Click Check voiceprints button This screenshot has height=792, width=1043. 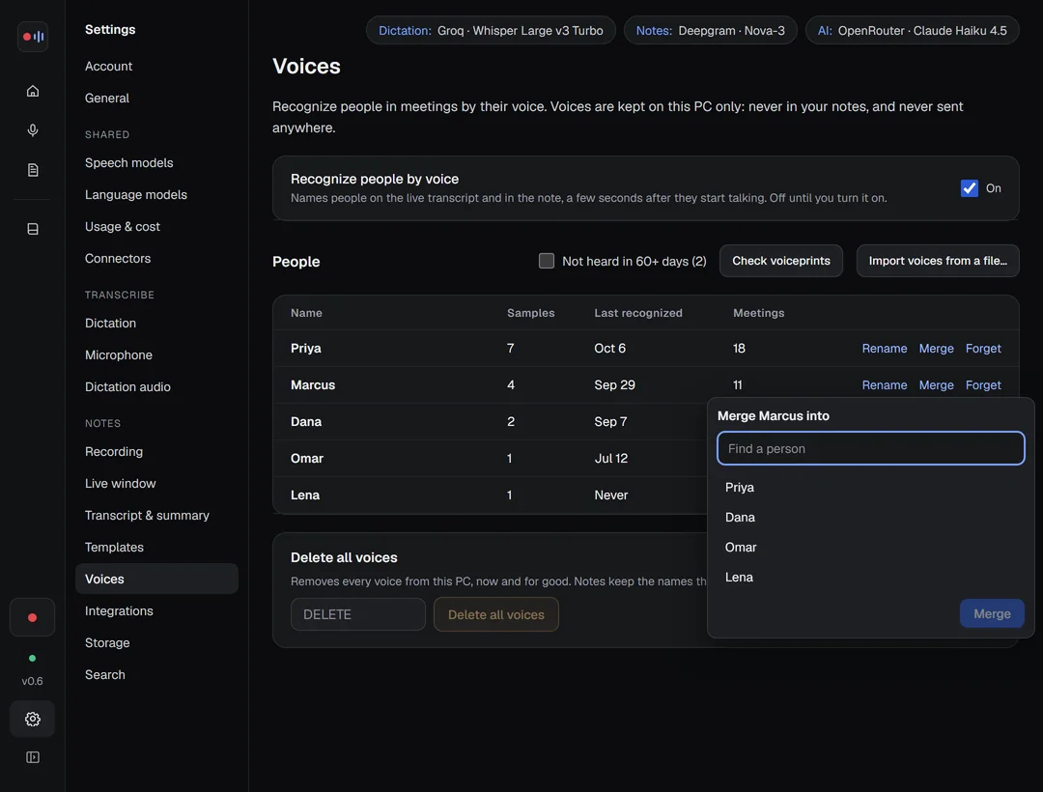[x=781, y=261]
